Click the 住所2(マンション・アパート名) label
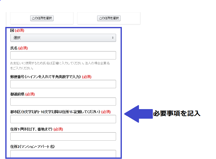 (32, 146)
